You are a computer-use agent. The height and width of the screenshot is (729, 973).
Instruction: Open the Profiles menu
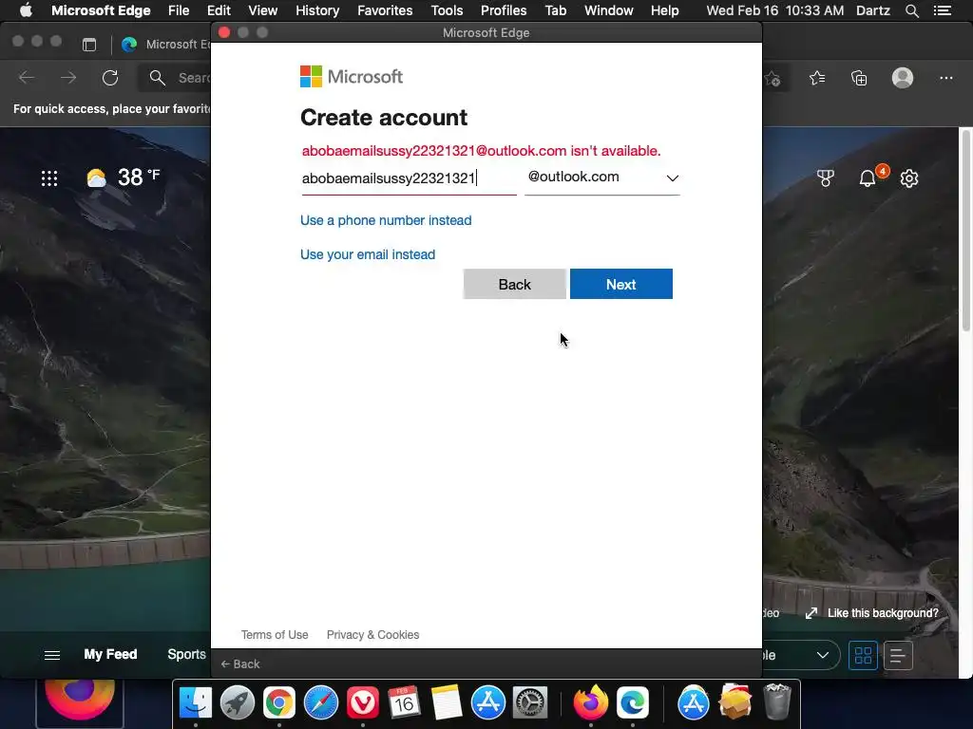504,10
